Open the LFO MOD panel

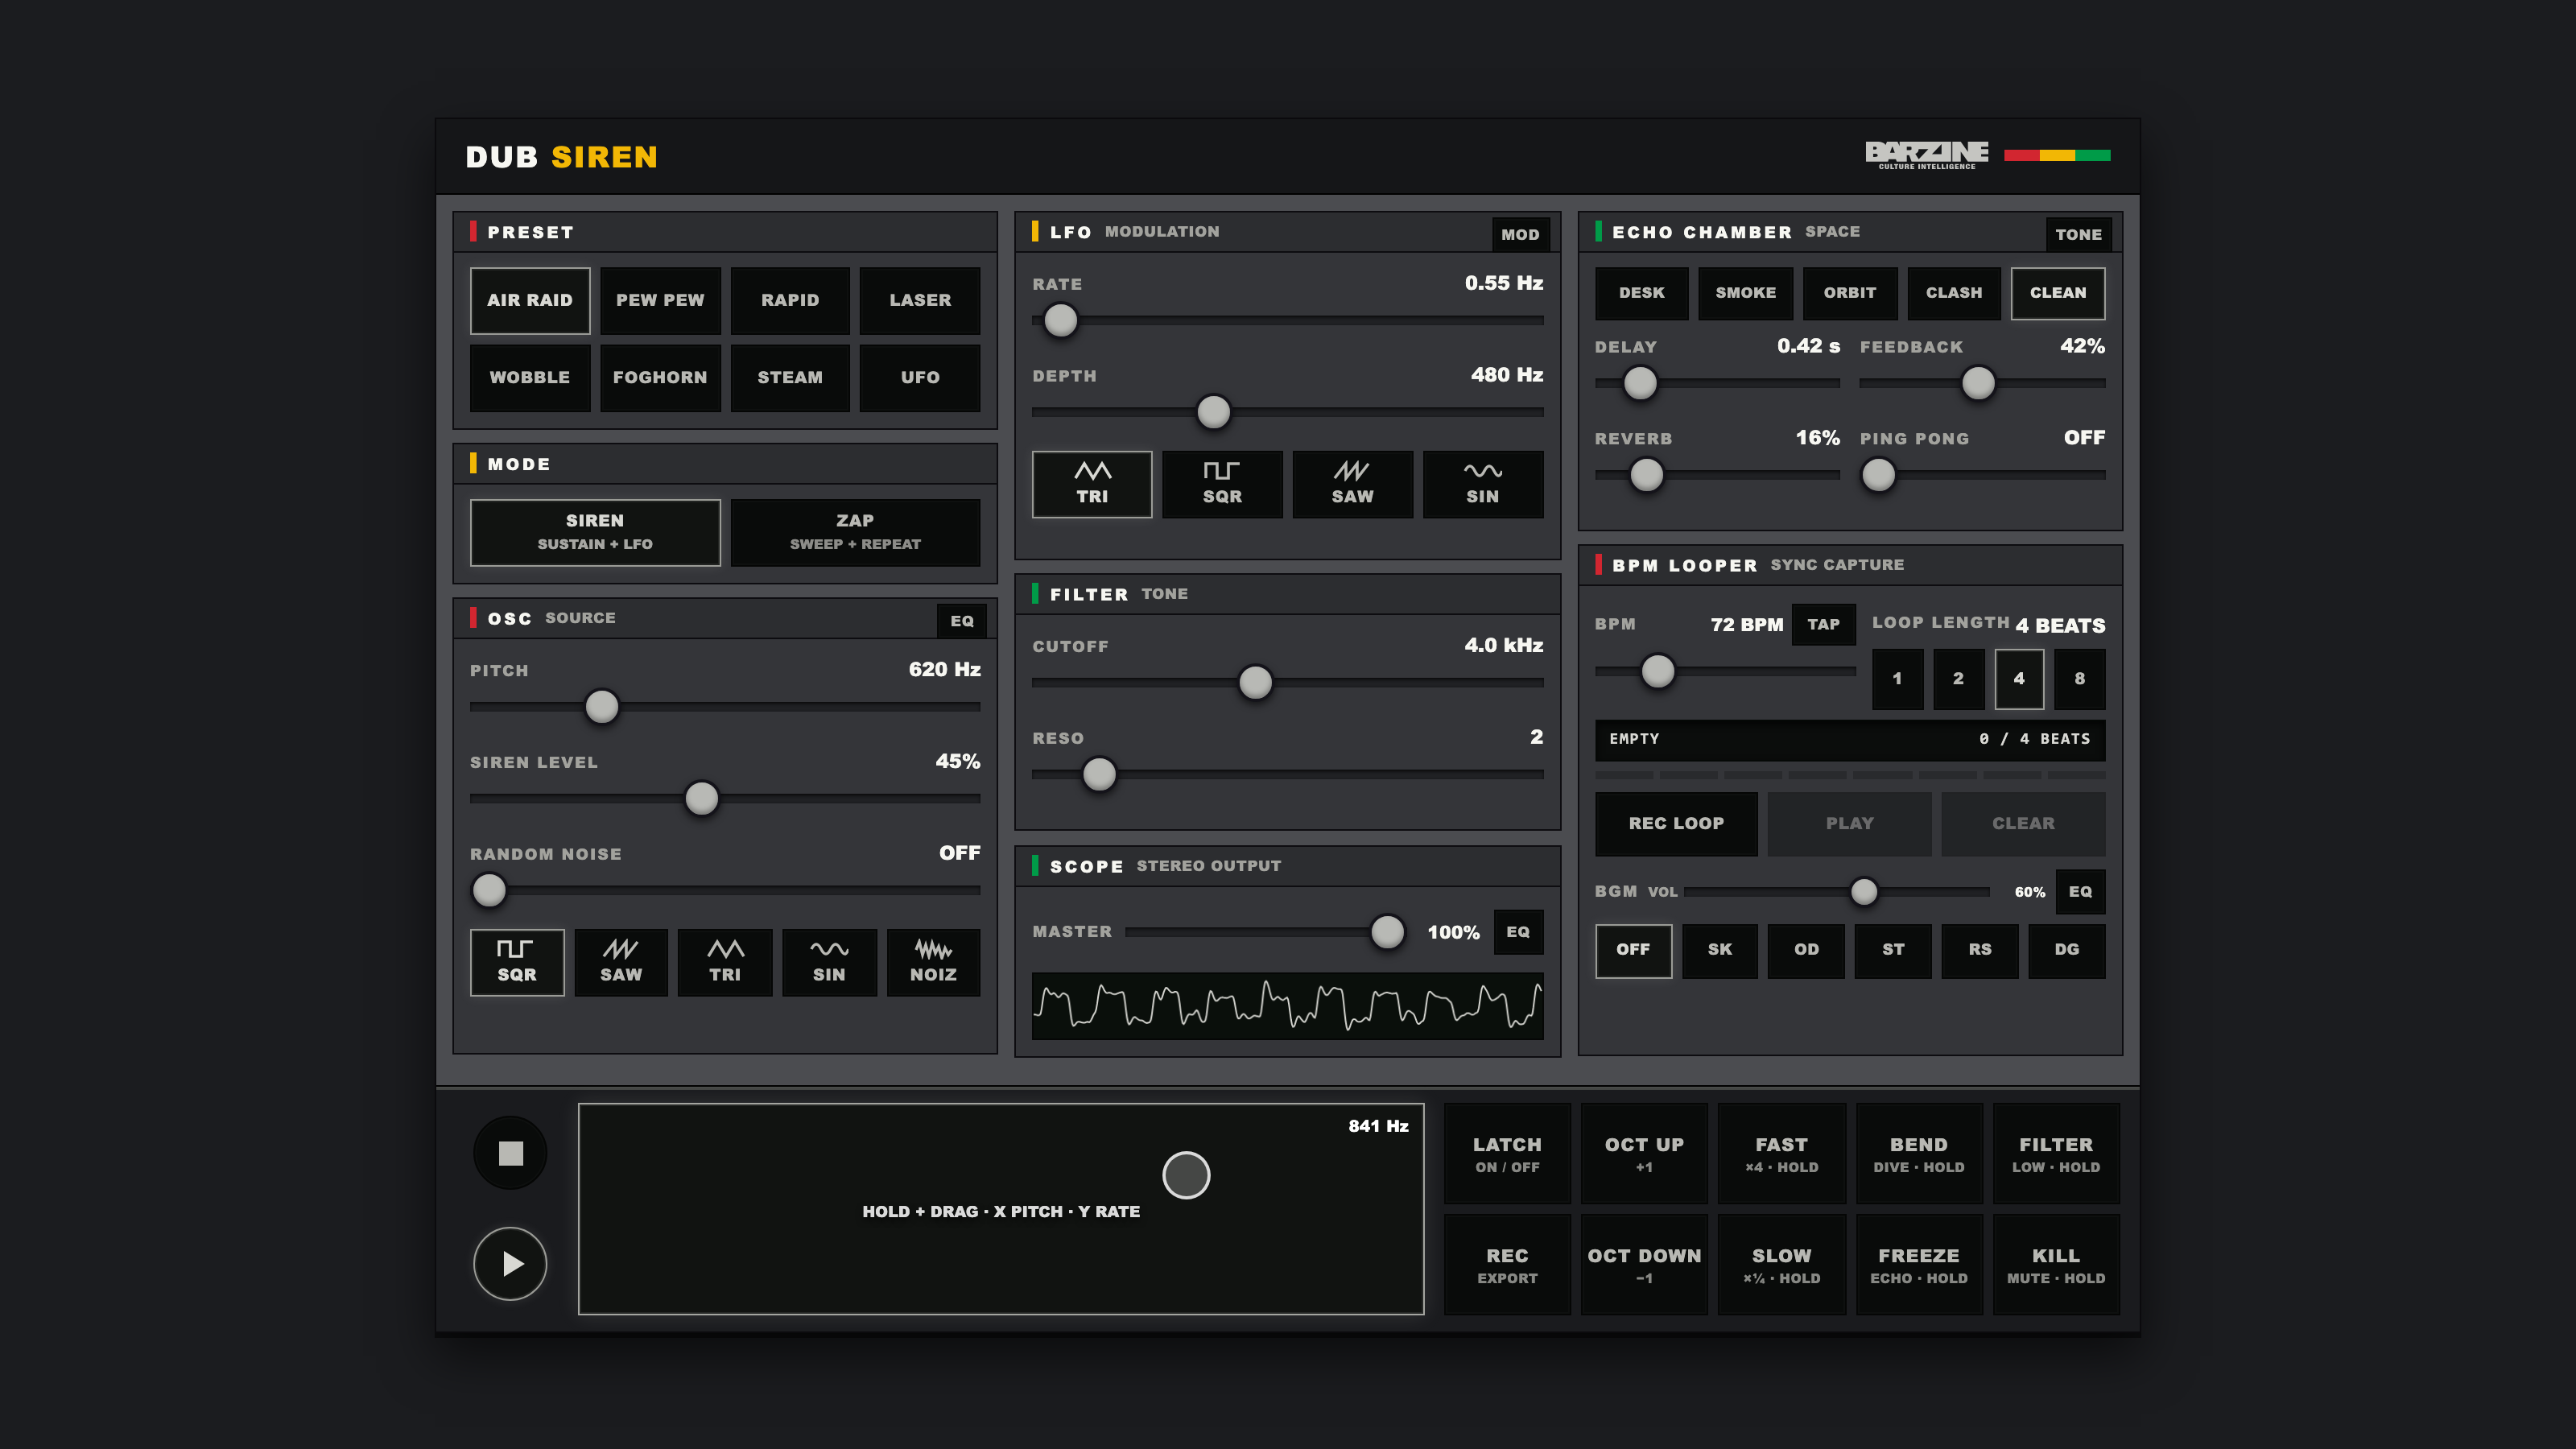[x=1520, y=234]
